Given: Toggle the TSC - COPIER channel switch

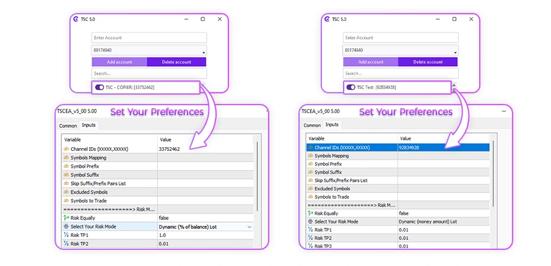Looking at the screenshot, I should [99, 88].
